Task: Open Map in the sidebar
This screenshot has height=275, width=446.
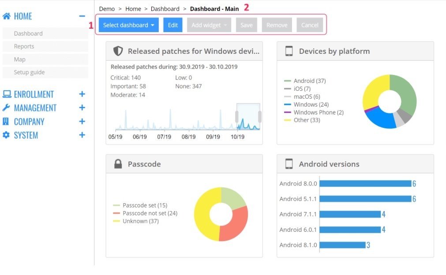Action: point(45,59)
